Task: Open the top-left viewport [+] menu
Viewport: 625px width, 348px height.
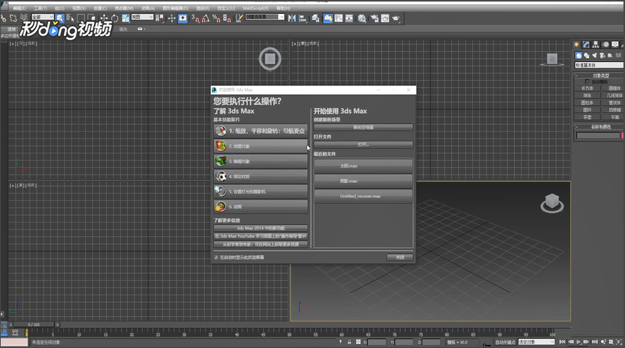Action: coord(14,44)
